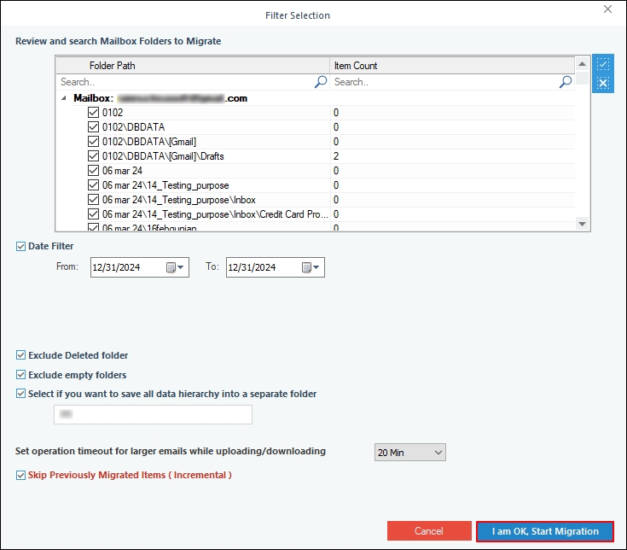Image resolution: width=627 pixels, height=550 pixels.
Task: Click the Folder Path column header
Action: pos(193,66)
